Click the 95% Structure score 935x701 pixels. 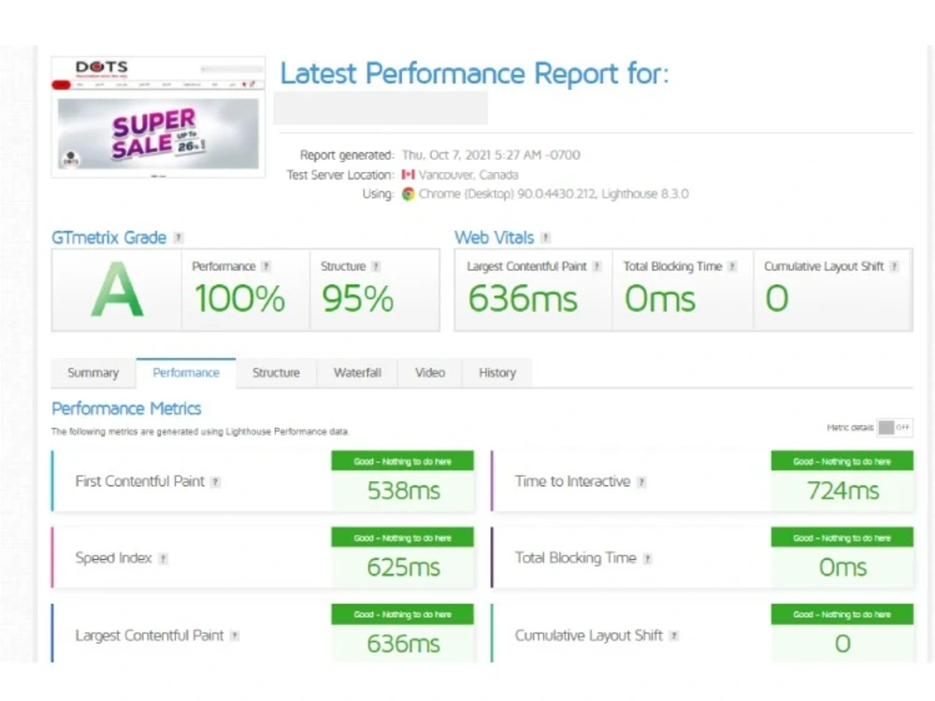[x=358, y=299]
